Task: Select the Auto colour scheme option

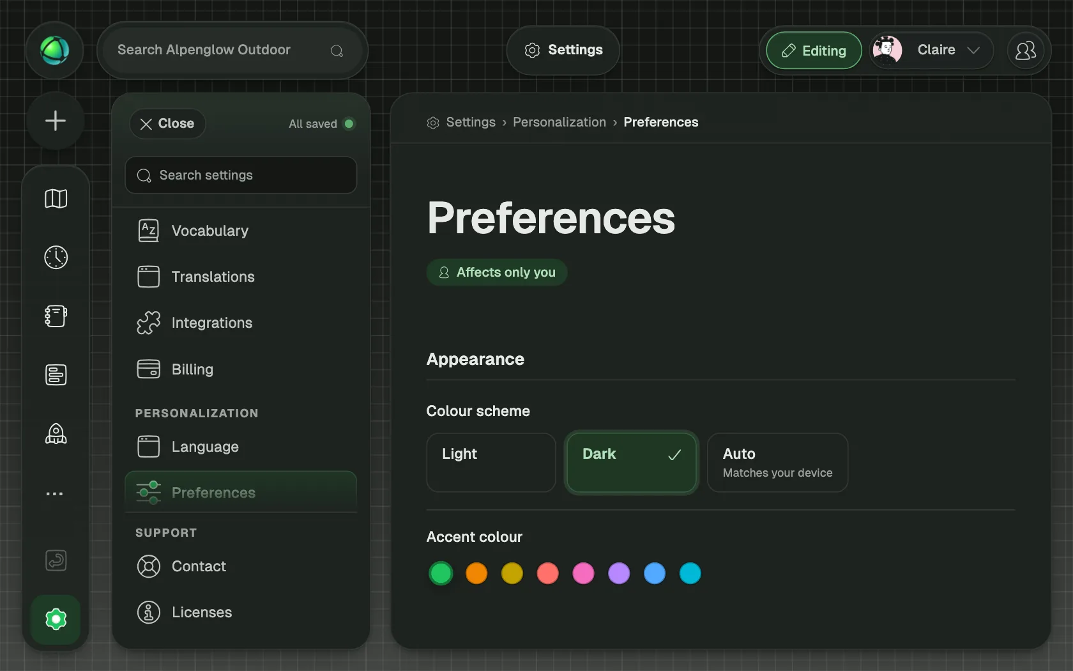Action: click(x=778, y=463)
